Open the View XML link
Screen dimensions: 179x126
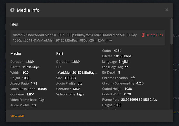pos(17,116)
